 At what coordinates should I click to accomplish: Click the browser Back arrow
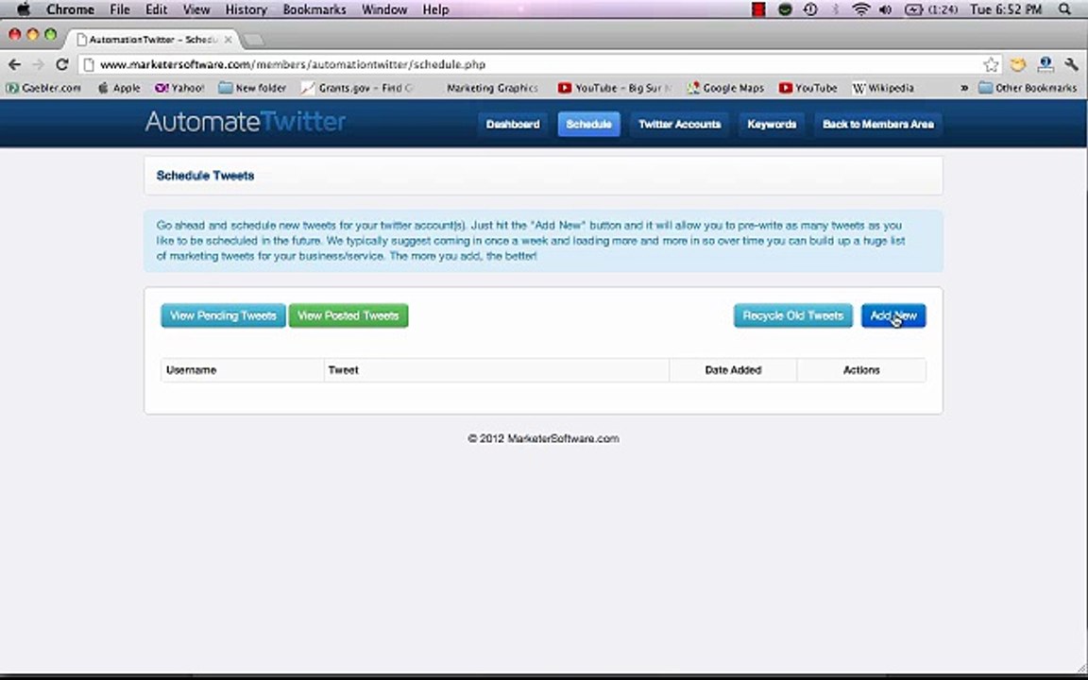click(x=14, y=64)
